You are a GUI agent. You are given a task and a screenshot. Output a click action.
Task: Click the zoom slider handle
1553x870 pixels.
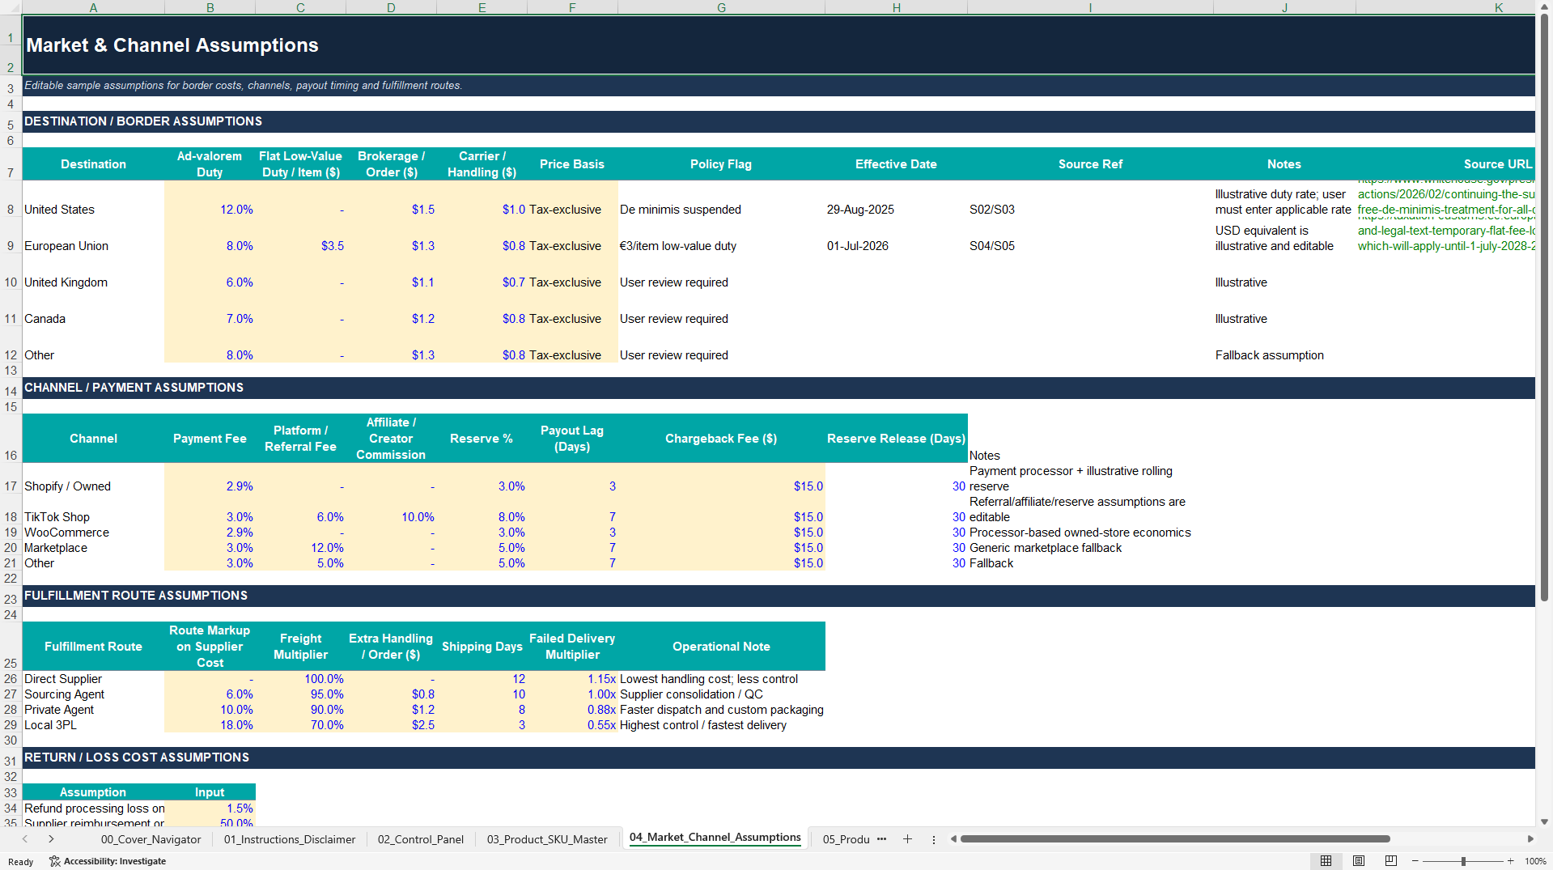1463,861
